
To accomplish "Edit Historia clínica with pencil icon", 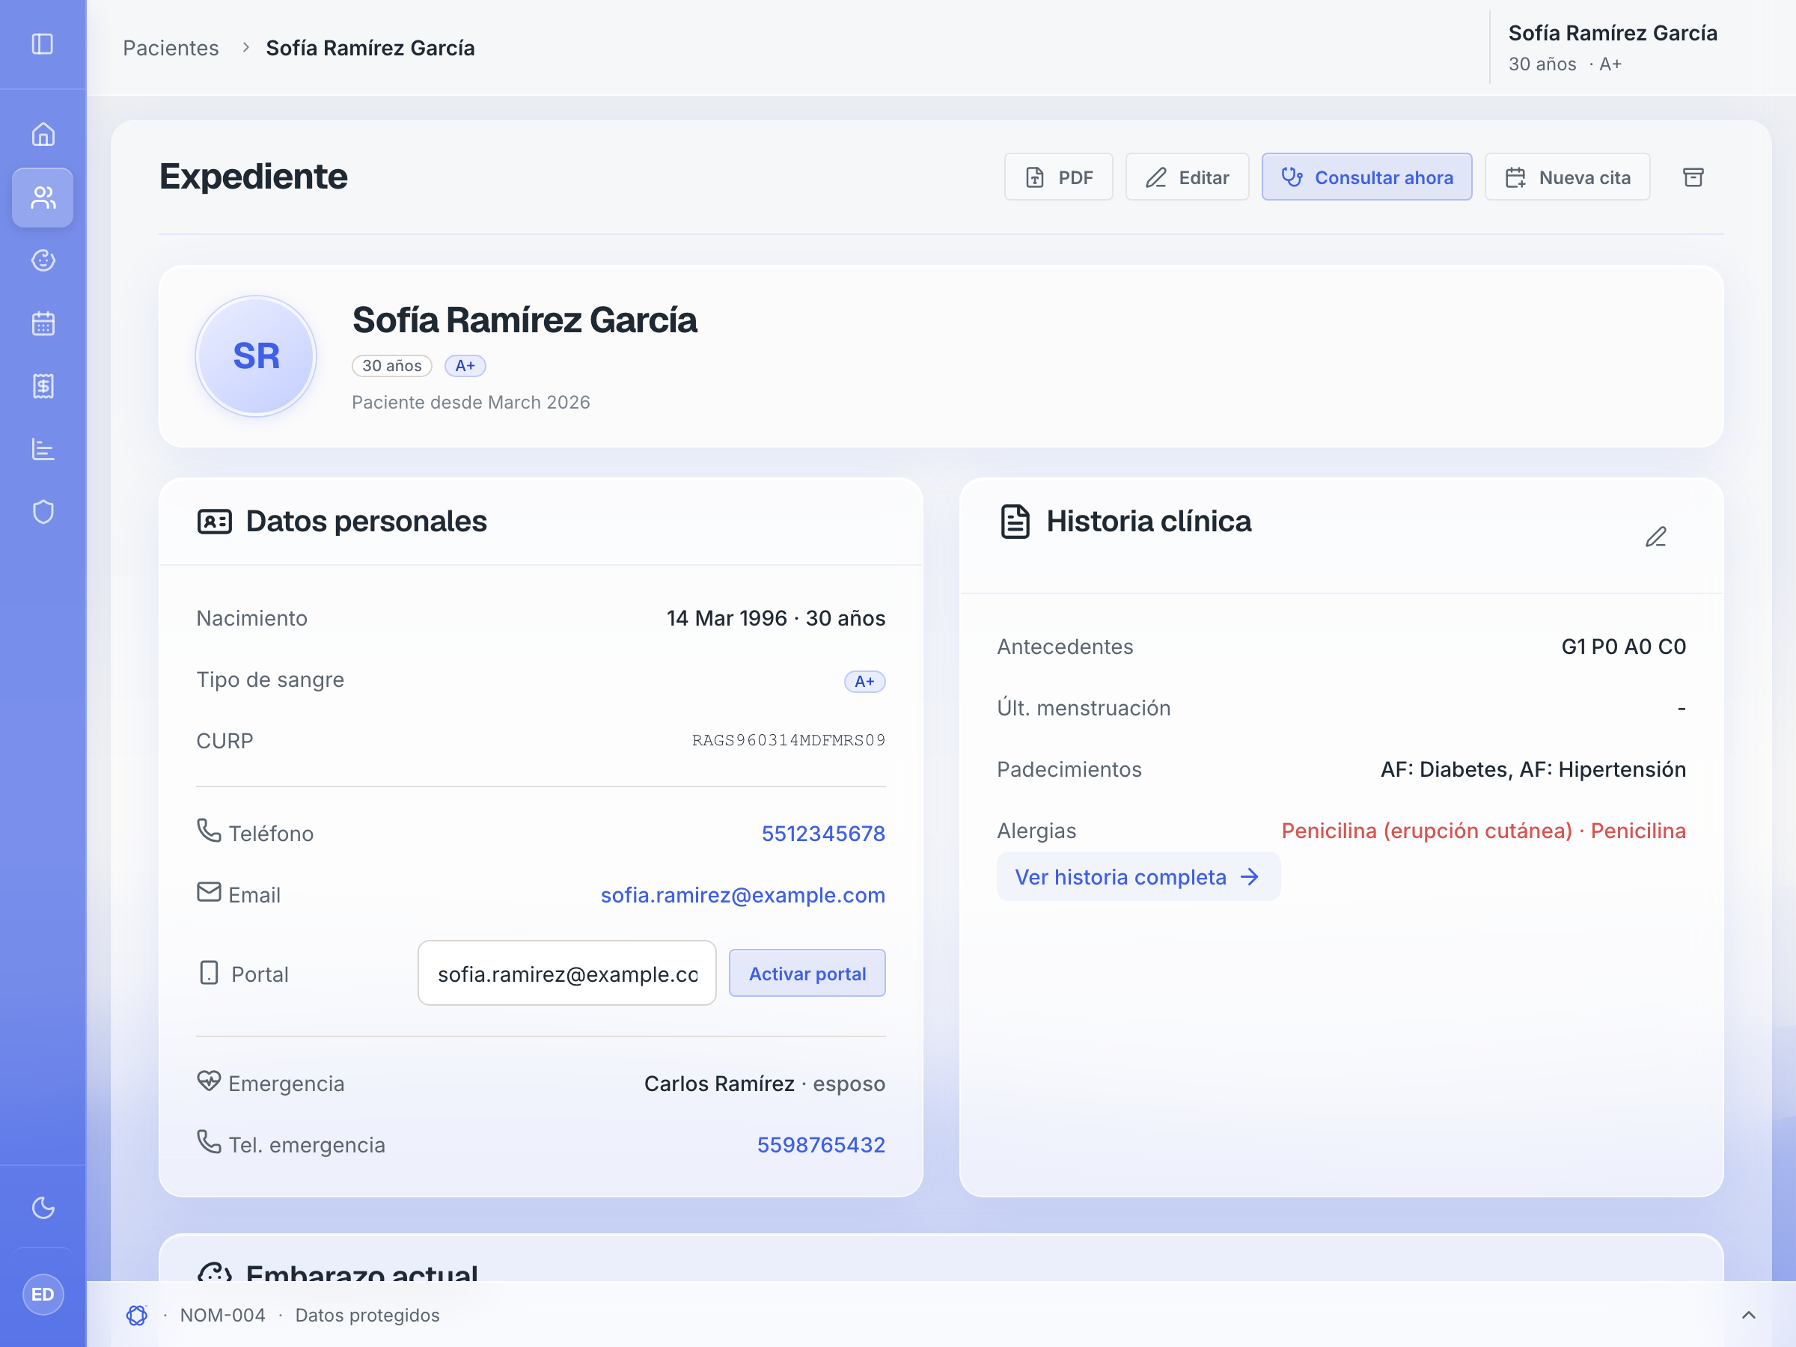I will (1656, 537).
